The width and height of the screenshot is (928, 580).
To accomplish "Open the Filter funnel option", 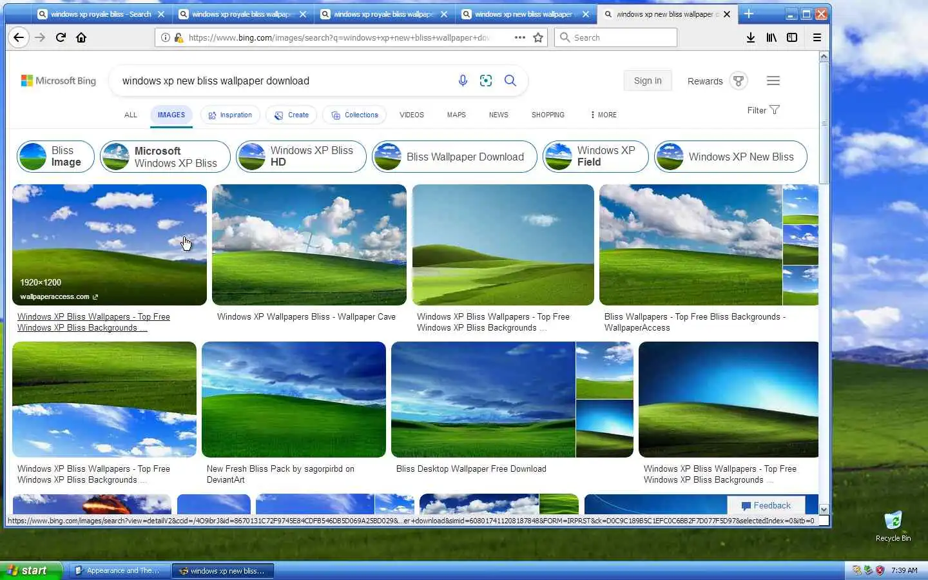I will [764, 110].
